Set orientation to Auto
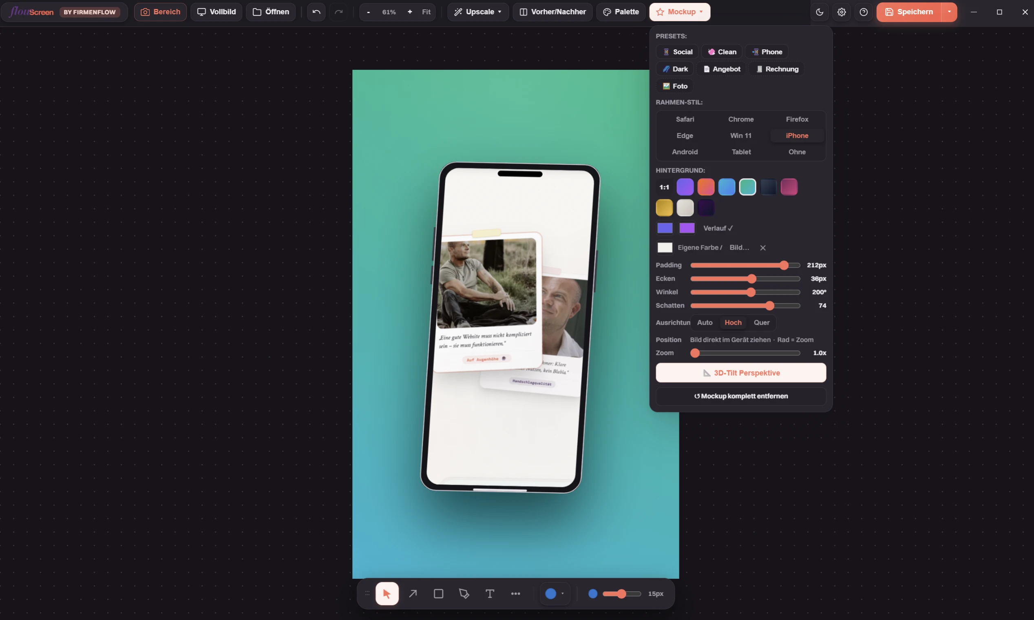The width and height of the screenshot is (1034, 620). point(705,323)
